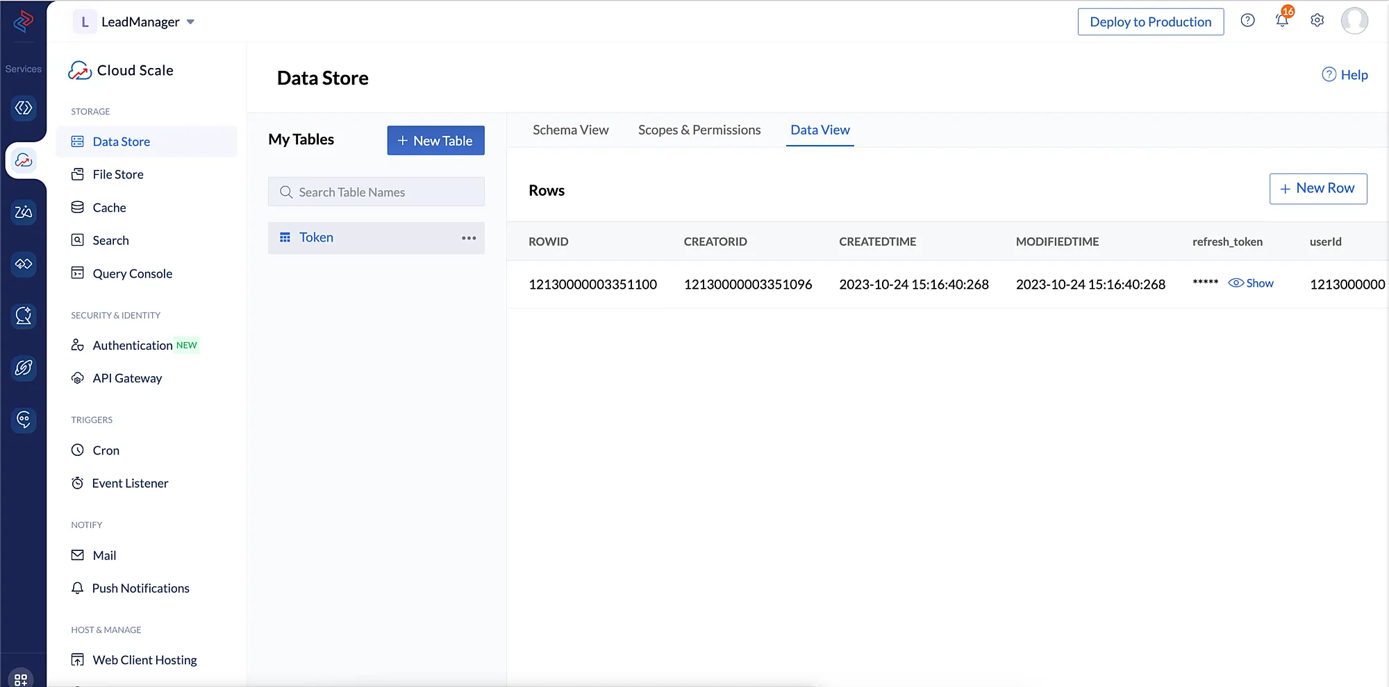Viewport: 1389px width, 687px height.
Task: Switch to Scopes & Permissions tab
Action: coord(699,130)
